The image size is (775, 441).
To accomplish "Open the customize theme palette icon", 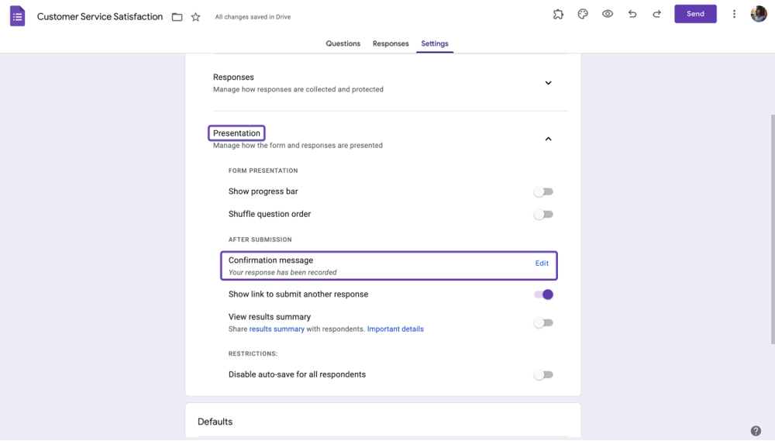I will [x=583, y=14].
